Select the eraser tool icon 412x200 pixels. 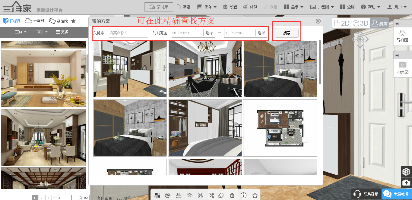(x=221, y=195)
